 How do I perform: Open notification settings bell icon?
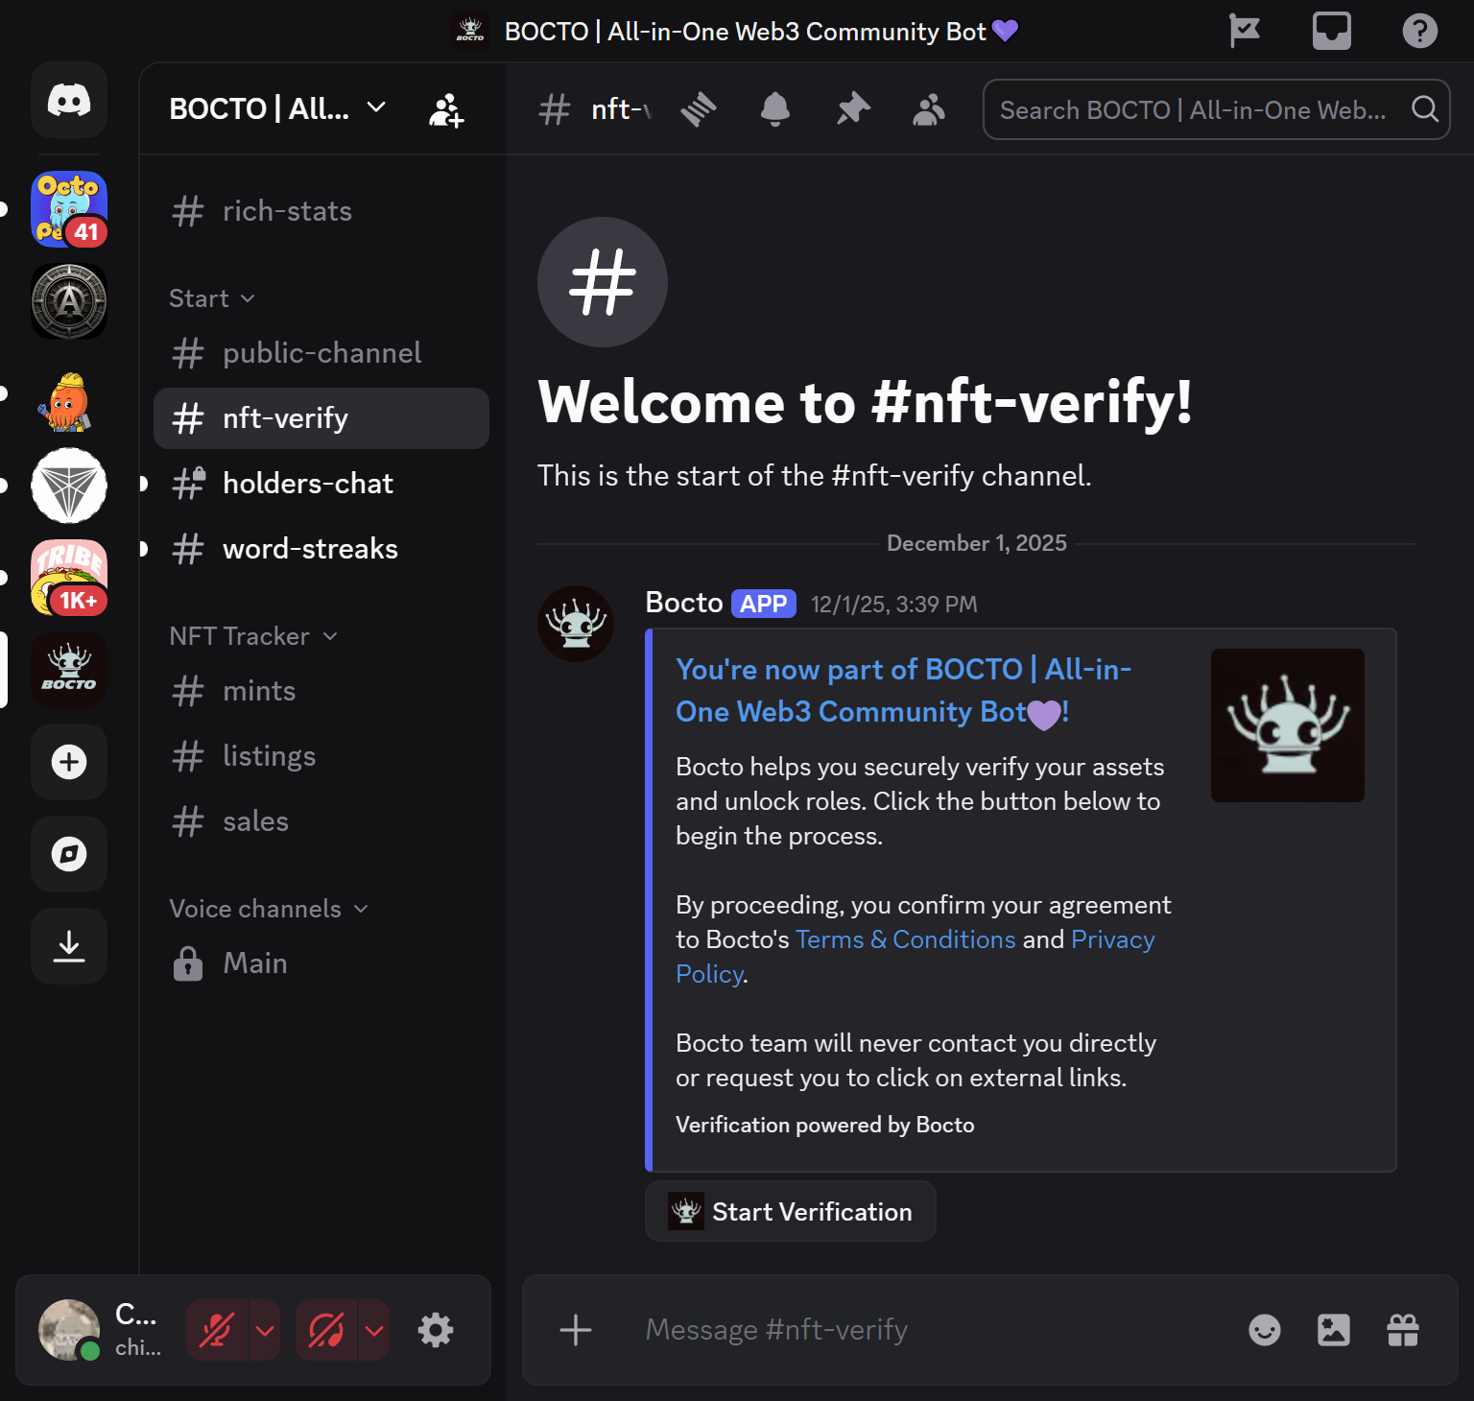(774, 109)
